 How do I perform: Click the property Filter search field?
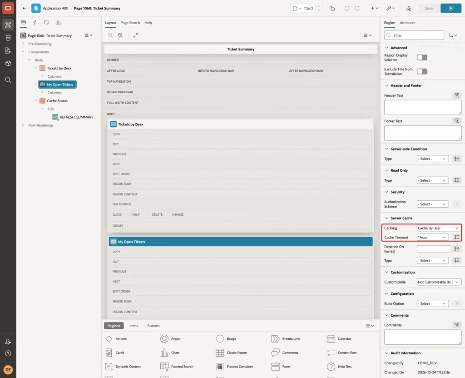[x=414, y=35]
